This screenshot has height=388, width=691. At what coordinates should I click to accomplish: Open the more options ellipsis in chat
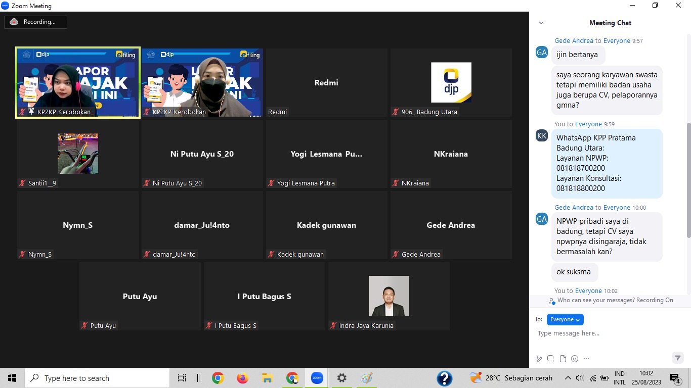coord(586,359)
